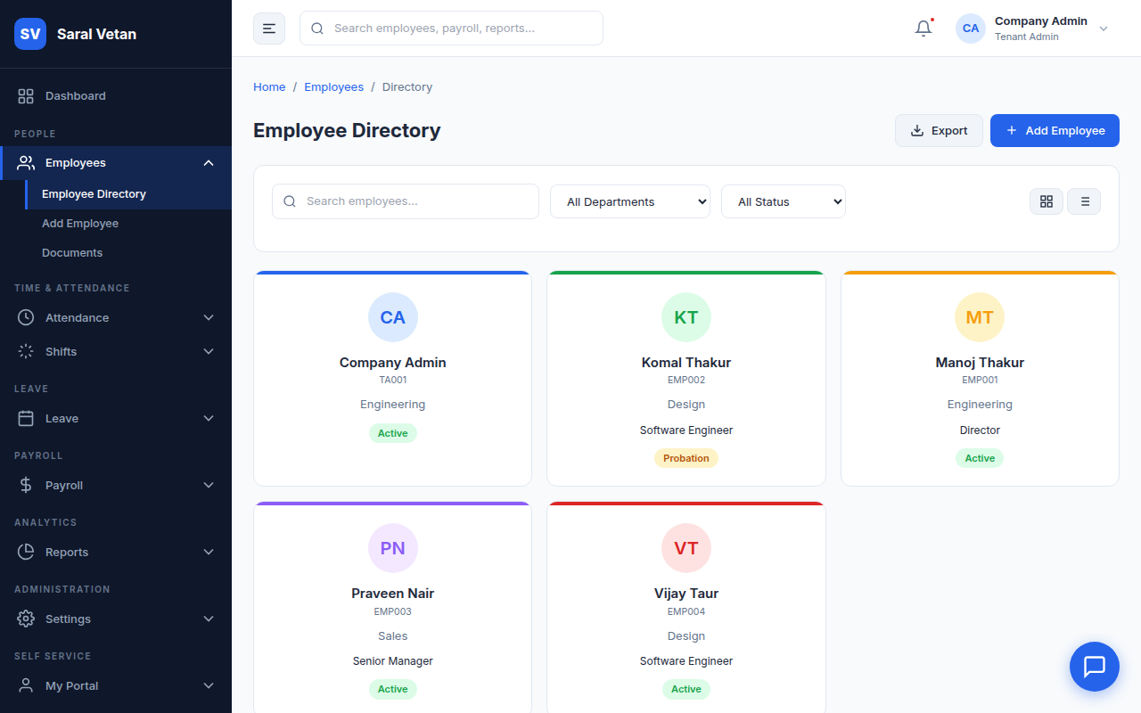Click the Probation badge on Komal's card
This screenshot has height=713, width=1141.
pos(686,458)
